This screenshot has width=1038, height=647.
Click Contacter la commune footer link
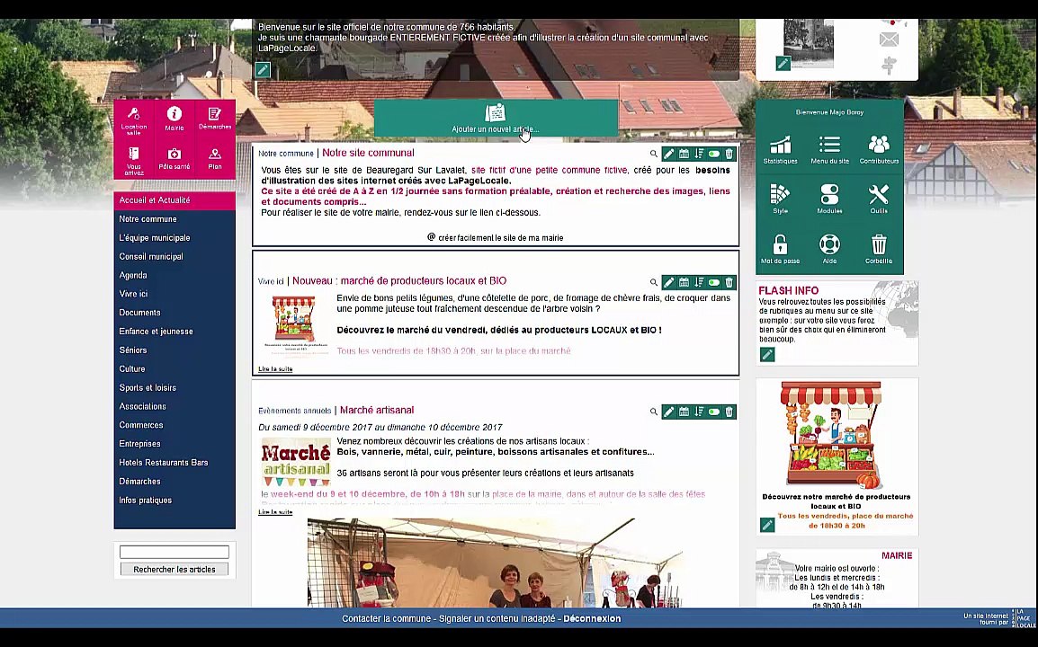386,618
